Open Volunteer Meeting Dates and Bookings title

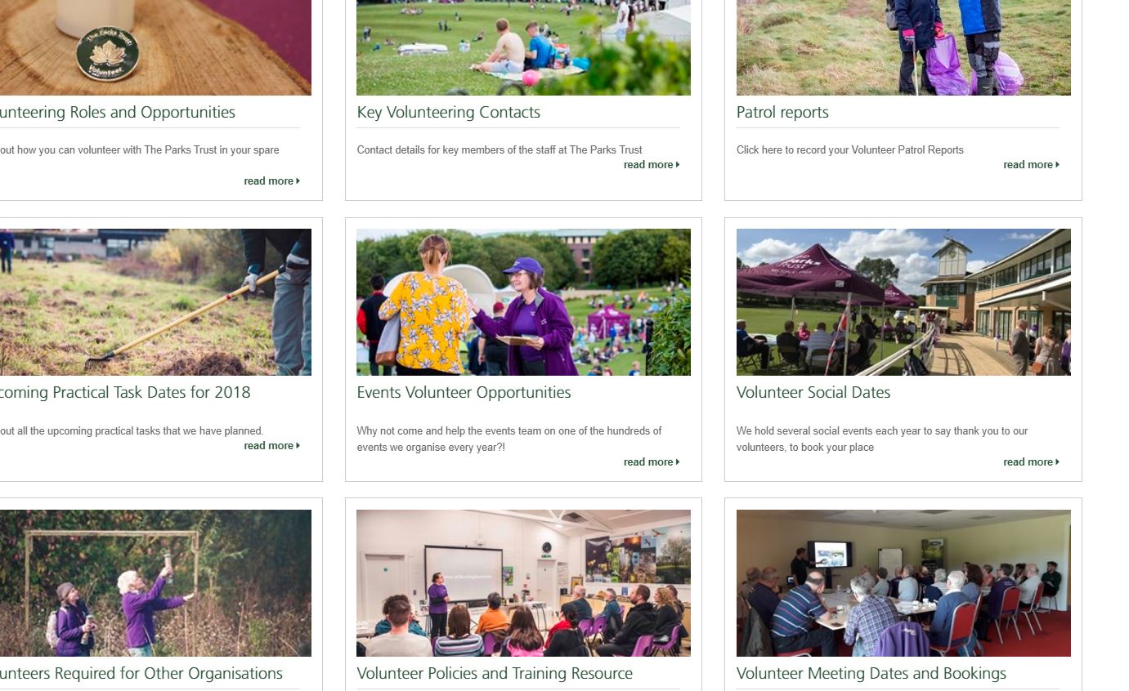tap(871, 674)
